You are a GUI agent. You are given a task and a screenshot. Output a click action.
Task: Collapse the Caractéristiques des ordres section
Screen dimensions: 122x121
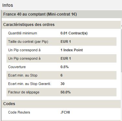click(61, 25)
